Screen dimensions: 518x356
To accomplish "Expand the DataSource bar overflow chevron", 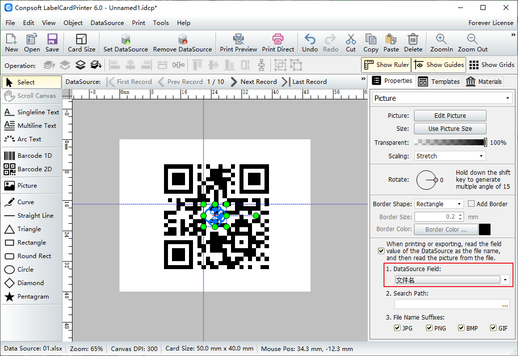I will (x=363, y=78).
